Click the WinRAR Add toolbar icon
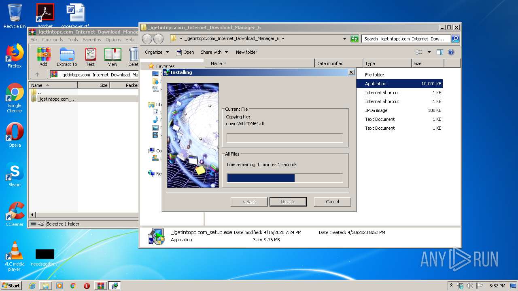Screen dimensions: 518x291 coord(43,57)
